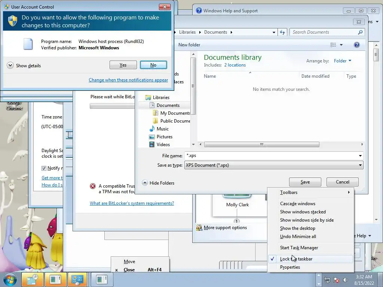The width and height of the screenshot is (383, 287).
Task: Click the search magnifier icon
Action: point(360,32)
